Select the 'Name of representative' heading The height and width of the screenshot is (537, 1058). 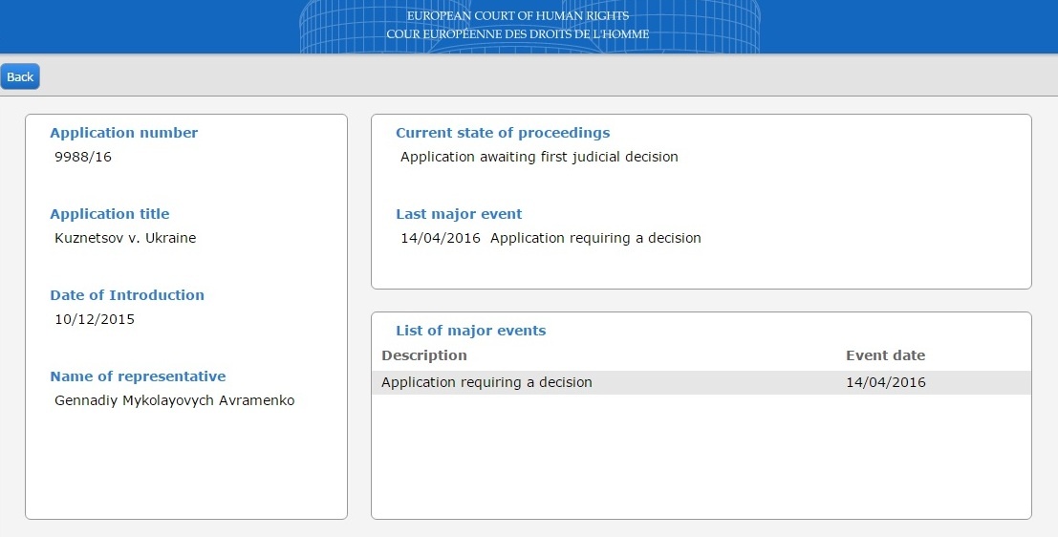pos(138,376)
